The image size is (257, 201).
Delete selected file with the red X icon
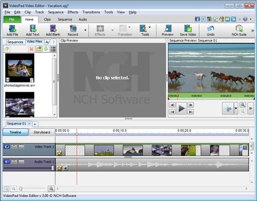[x=31, y=49]
